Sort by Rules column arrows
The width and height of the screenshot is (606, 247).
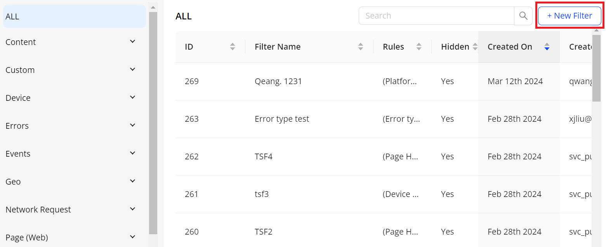[419, 47]
